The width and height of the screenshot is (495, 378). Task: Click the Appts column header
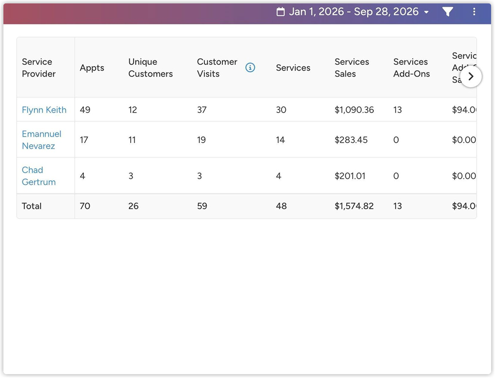pos(92,68)
